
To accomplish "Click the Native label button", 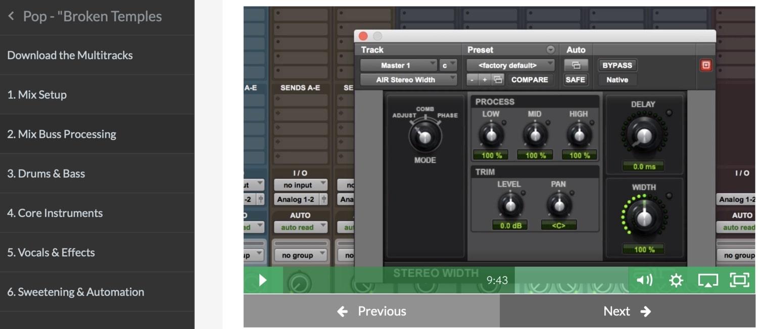I will click(x=617, y=80).
